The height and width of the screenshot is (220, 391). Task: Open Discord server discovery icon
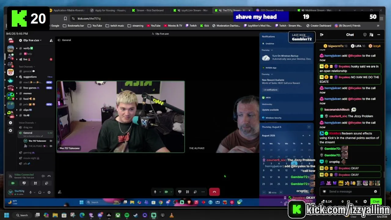click(10, 130)
